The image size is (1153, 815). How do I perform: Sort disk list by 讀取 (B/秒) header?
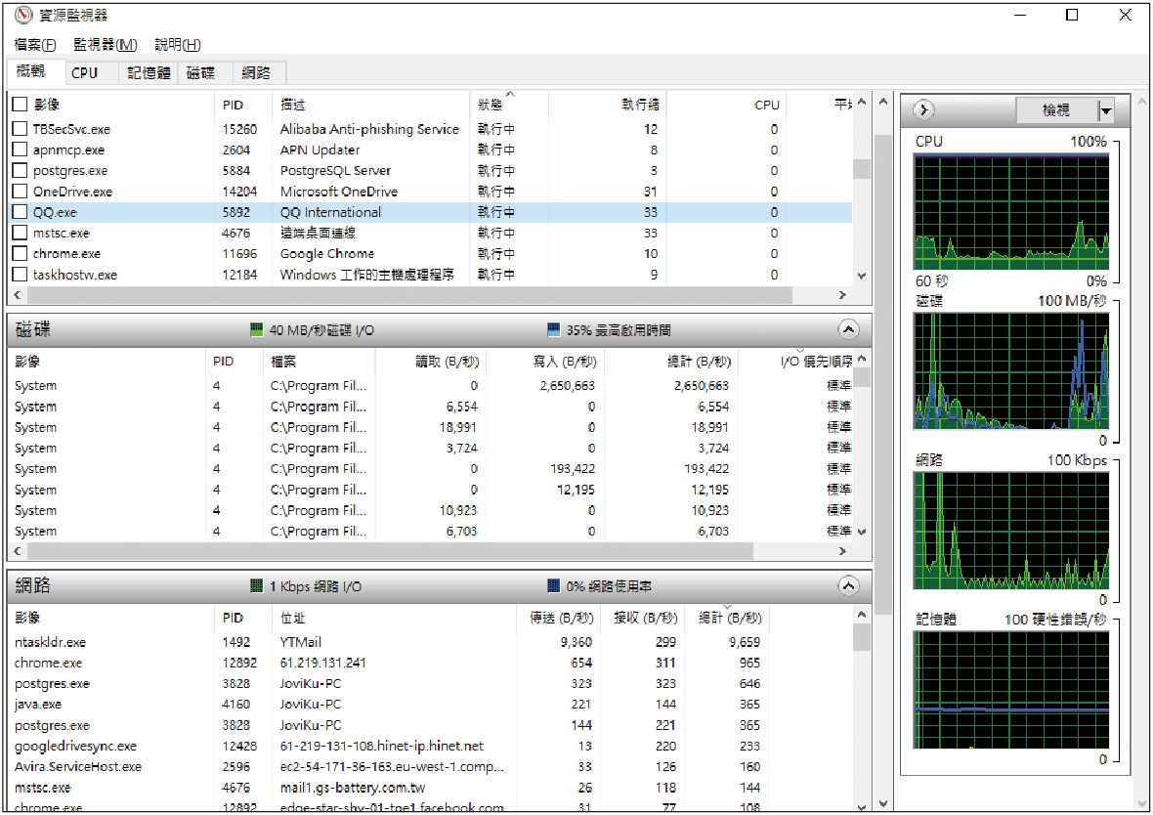pyautogui.click(x=430, y=362)
